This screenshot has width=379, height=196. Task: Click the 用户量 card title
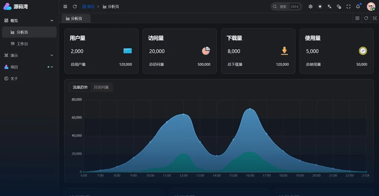pos(78,38)
